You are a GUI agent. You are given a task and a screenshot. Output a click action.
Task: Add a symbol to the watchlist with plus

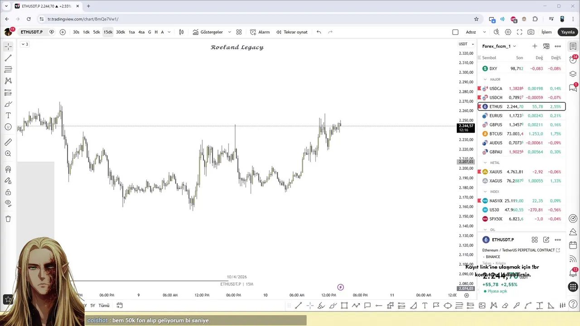[535, 46]
